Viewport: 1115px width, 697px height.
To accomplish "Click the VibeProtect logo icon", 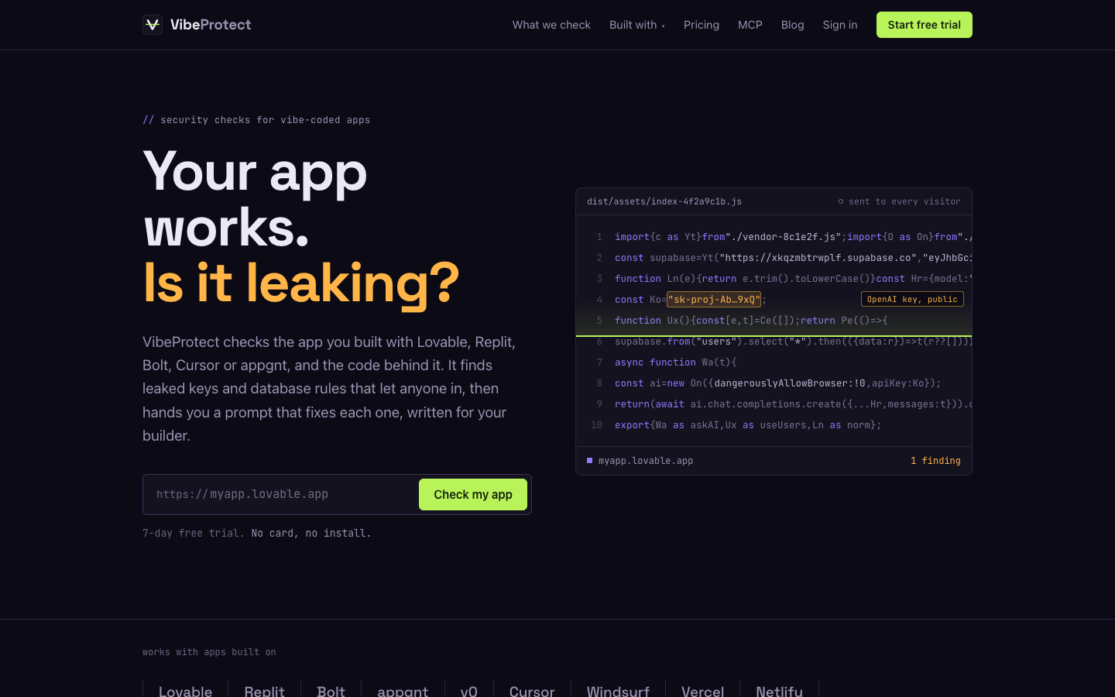I will coord(153,25).
